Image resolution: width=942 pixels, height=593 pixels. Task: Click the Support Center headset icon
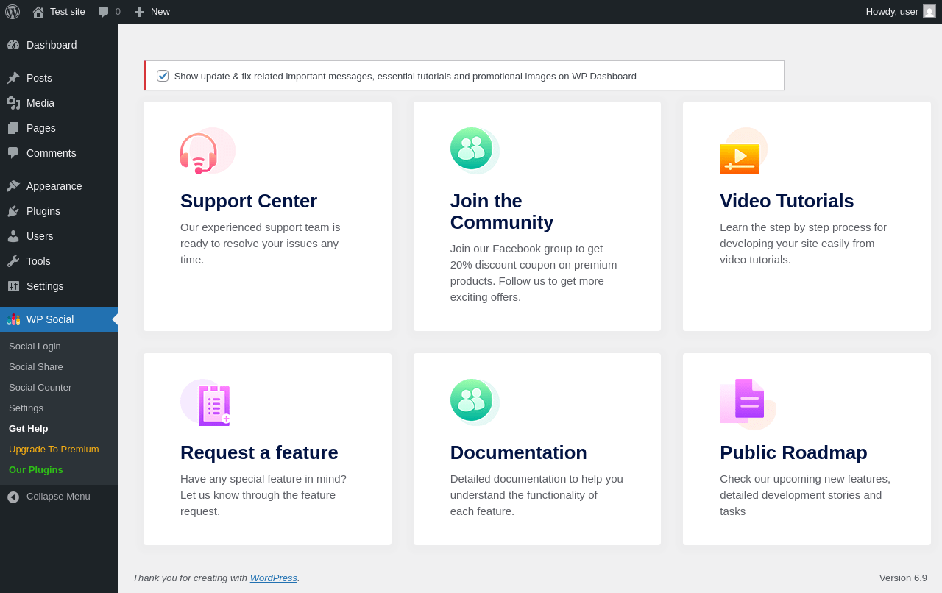coord(199,153)
